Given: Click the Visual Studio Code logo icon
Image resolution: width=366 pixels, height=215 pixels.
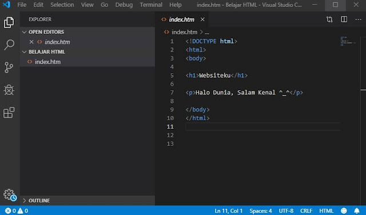Looking at the screenshot, I should point(6,5).
